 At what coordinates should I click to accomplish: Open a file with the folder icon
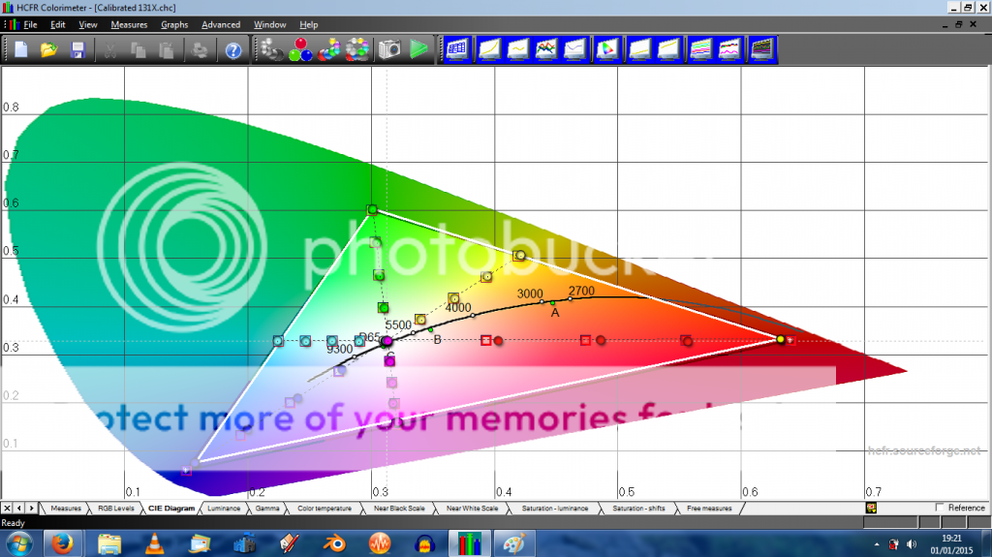pyautogui.click(x=48, y=49)
